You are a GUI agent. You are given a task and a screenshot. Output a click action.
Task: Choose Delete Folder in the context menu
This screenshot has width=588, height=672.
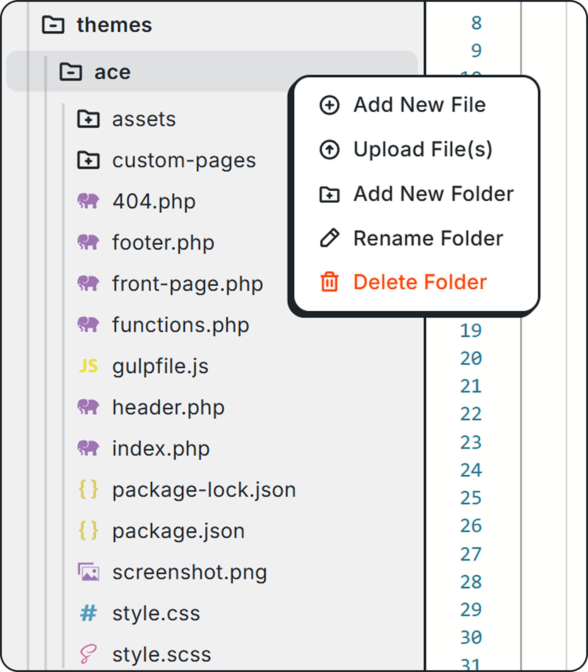421,282
